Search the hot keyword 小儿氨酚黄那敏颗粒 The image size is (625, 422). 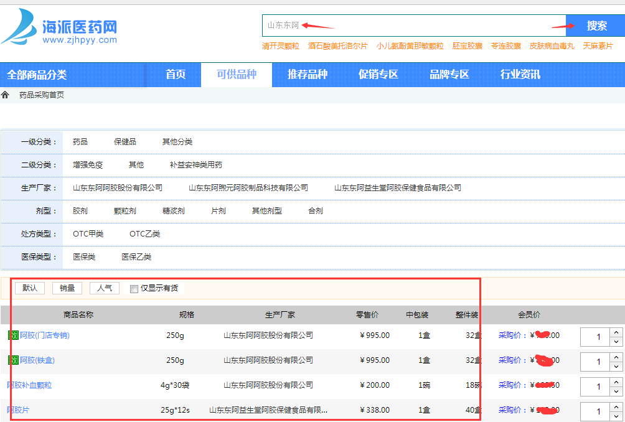[410, 46]
